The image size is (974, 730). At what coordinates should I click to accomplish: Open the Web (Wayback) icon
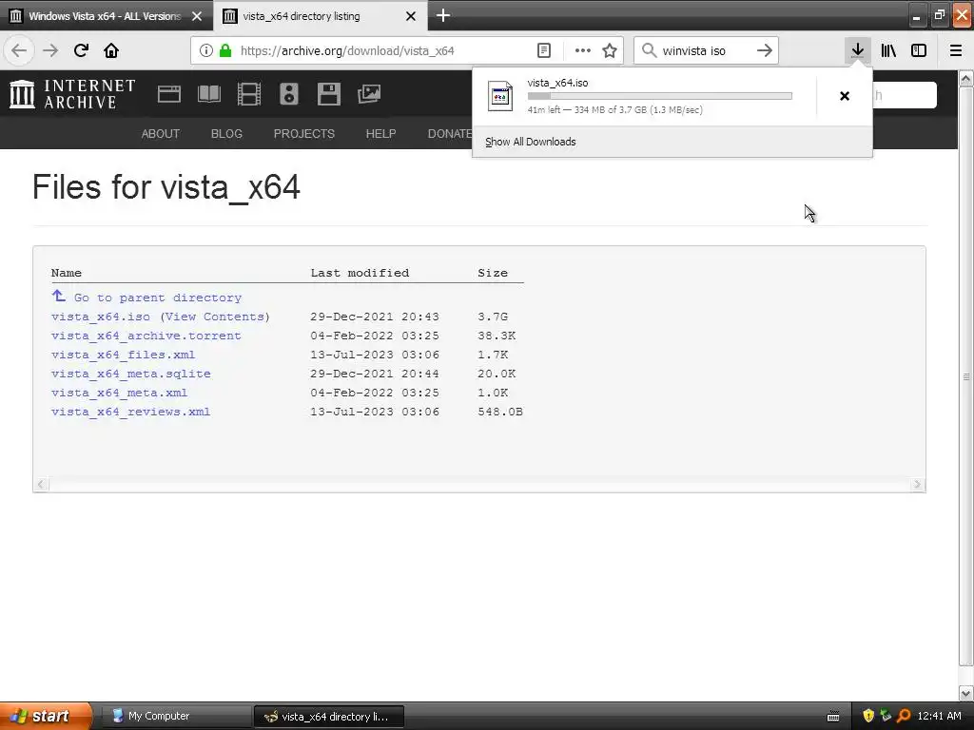[169, 94]
